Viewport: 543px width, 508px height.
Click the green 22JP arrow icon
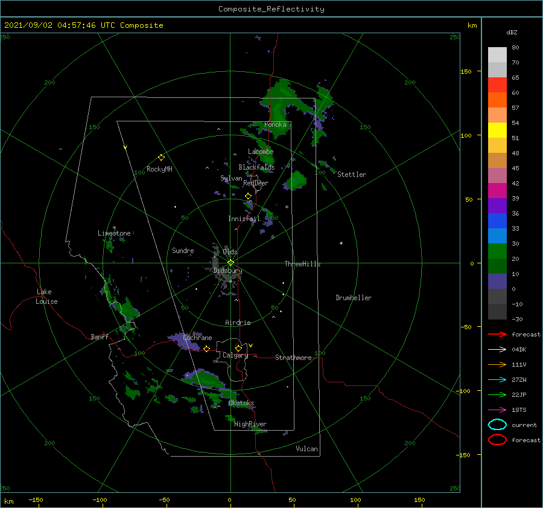(497, 394)
